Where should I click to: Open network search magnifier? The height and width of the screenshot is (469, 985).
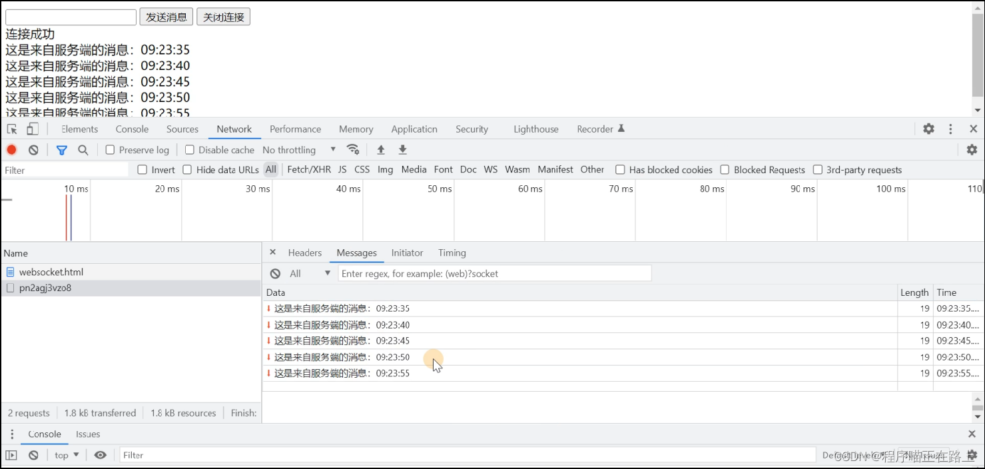pyautogui.click(x=83, y=150)
